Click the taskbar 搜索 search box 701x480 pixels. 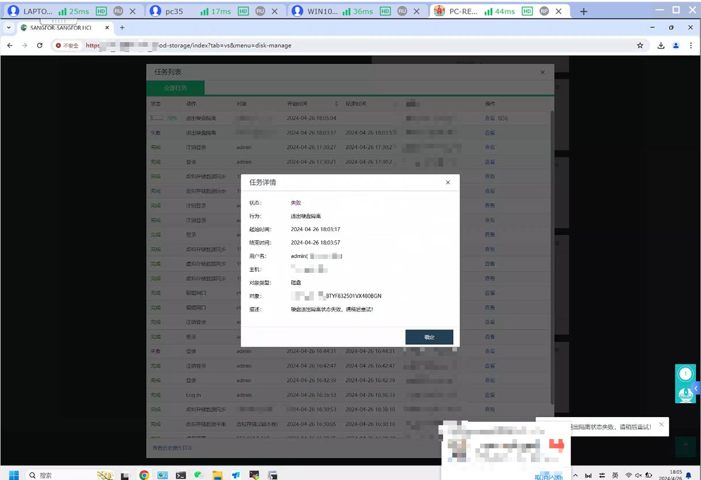click(69, 475)
